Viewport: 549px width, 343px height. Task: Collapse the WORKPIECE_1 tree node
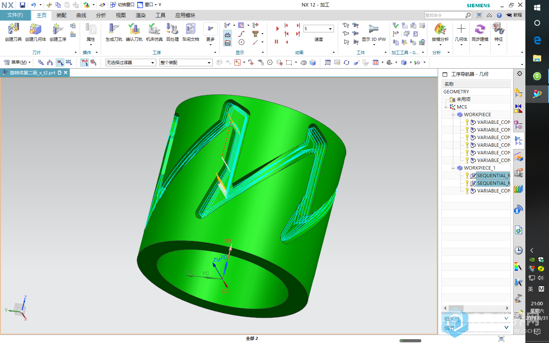(453, 168)
